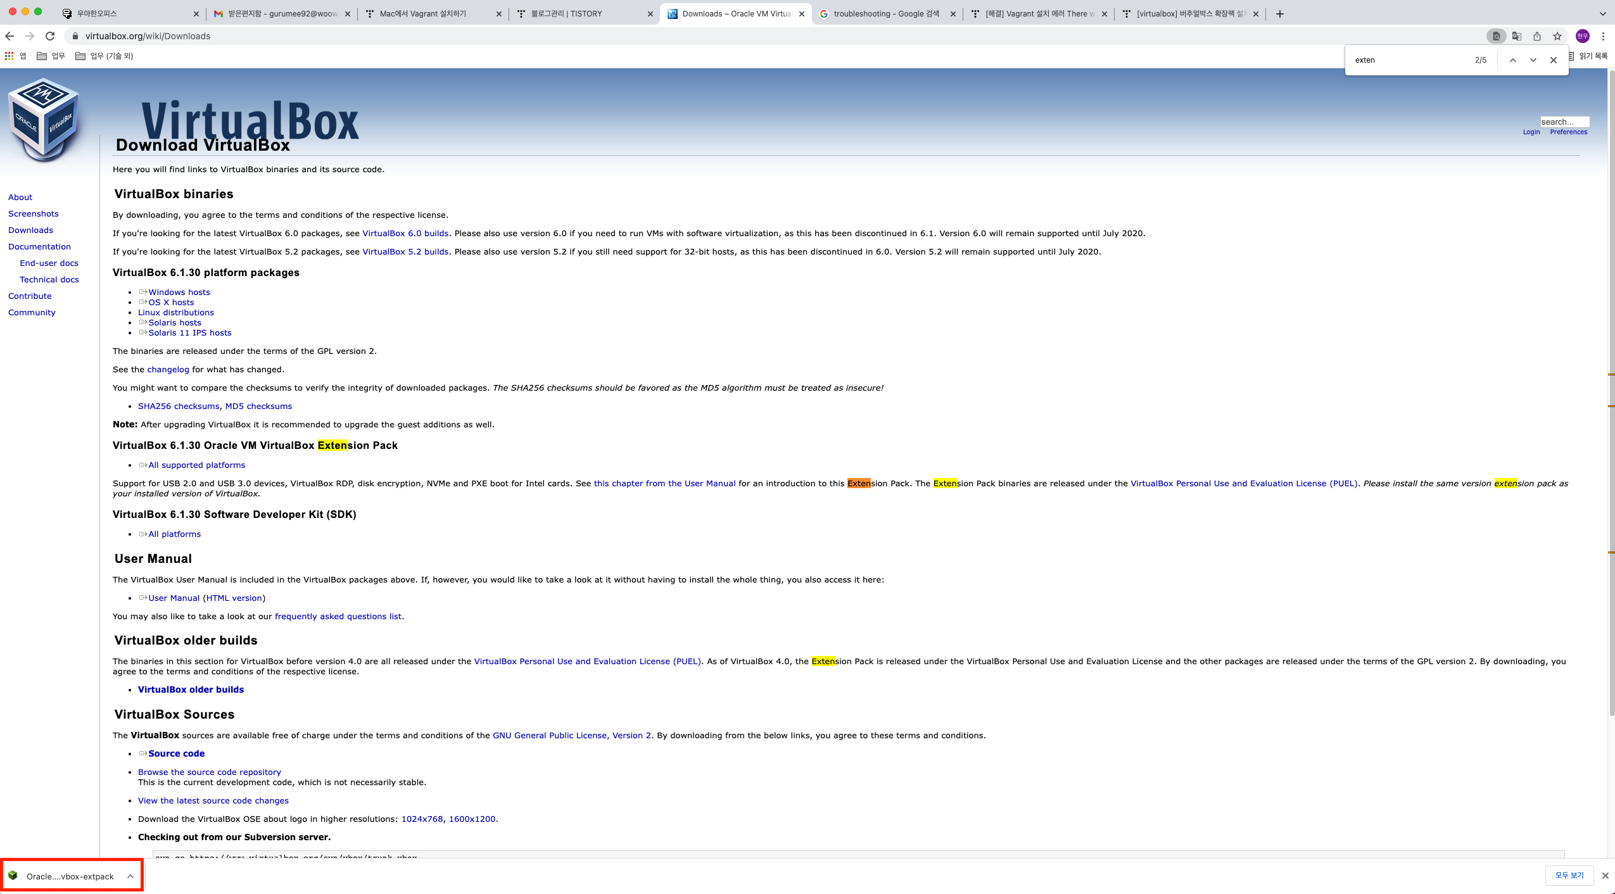Click the page vertical scrollbar
This screenshot has height=894, width=1615.
tap(1611, 393)
